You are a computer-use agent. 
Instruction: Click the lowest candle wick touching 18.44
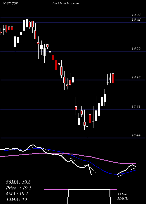(x=87, y=130)
